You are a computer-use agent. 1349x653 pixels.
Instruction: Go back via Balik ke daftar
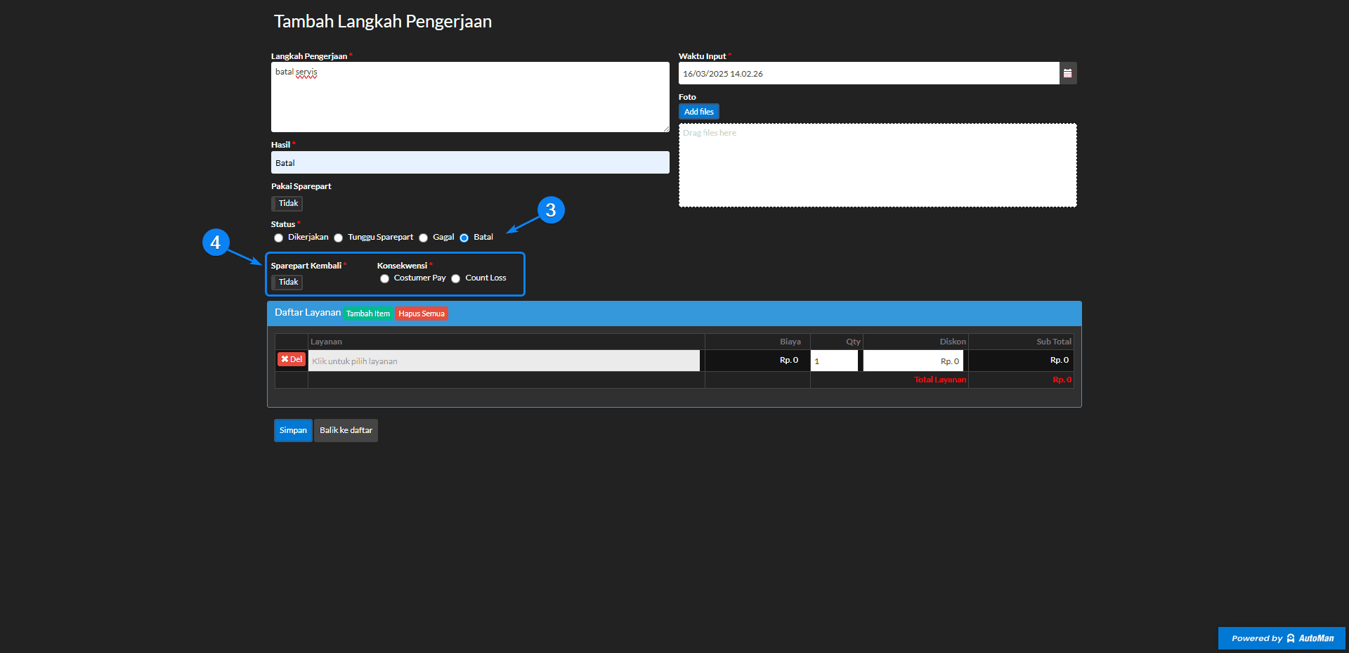[346, 430]
